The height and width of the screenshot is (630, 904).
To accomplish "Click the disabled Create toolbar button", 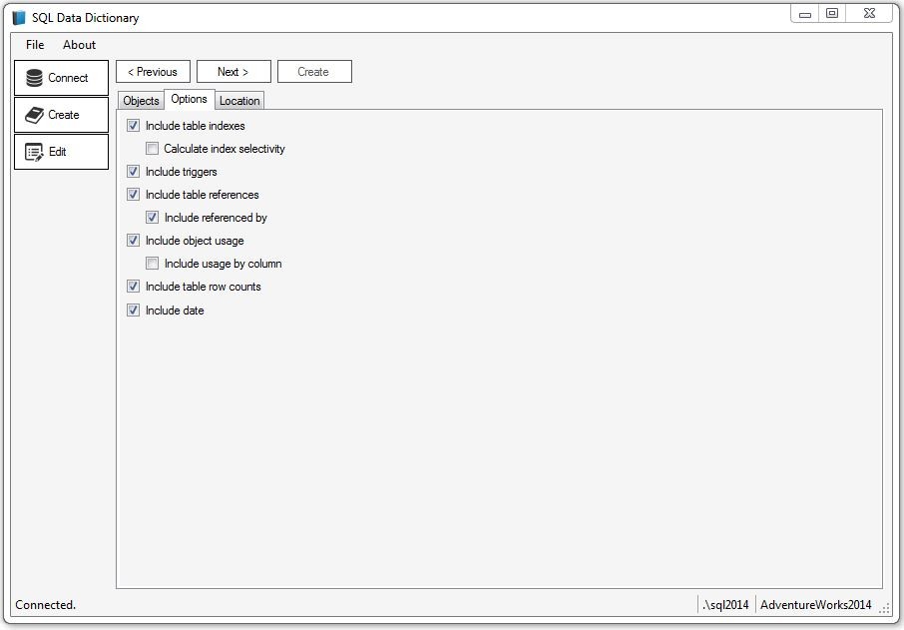I will pos(314,72).
